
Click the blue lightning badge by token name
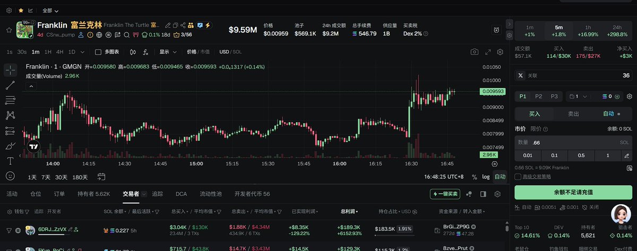pyautogui.click(x=208, y=25)
